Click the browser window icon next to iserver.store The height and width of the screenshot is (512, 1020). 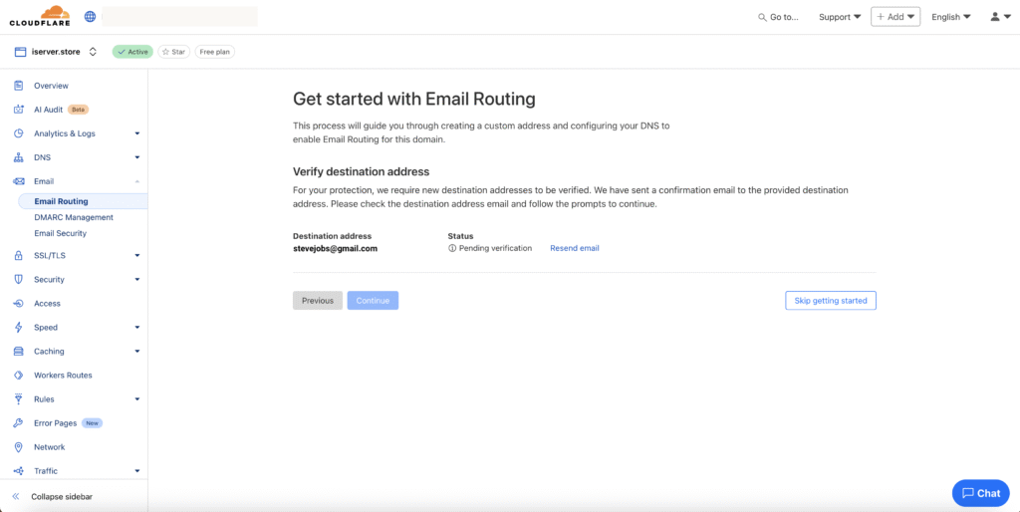click(x=20, y=52)
